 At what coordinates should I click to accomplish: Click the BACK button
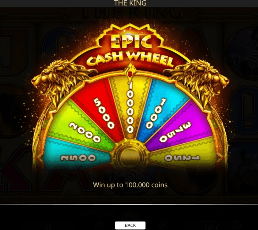pos(130,225)
